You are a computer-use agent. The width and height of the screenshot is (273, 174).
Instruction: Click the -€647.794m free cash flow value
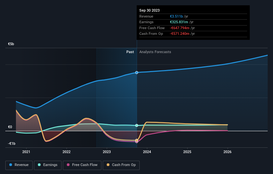click(180, 28)
